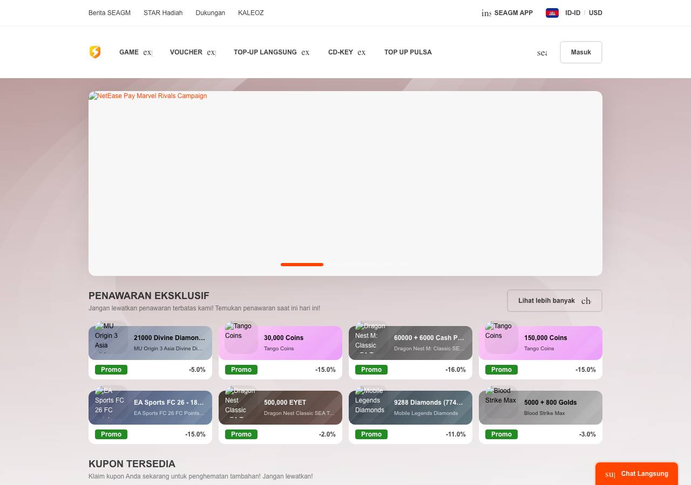691x485 pixels.
Task: Click the 150,000 Coins title
Action: pos(546,338)
